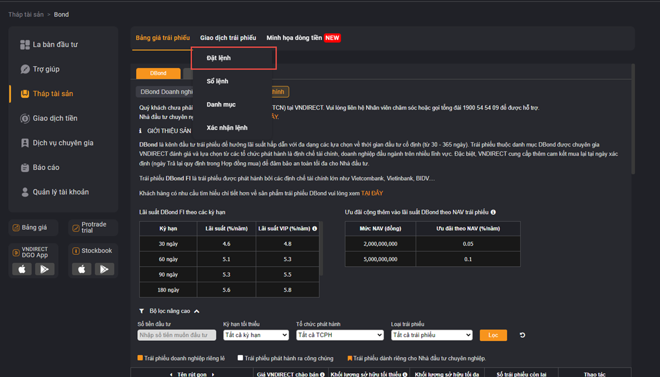The height and width of the screenshot is (377, 660).
Task: Open App Store link for Stockbook
Action: coord(82,269)
